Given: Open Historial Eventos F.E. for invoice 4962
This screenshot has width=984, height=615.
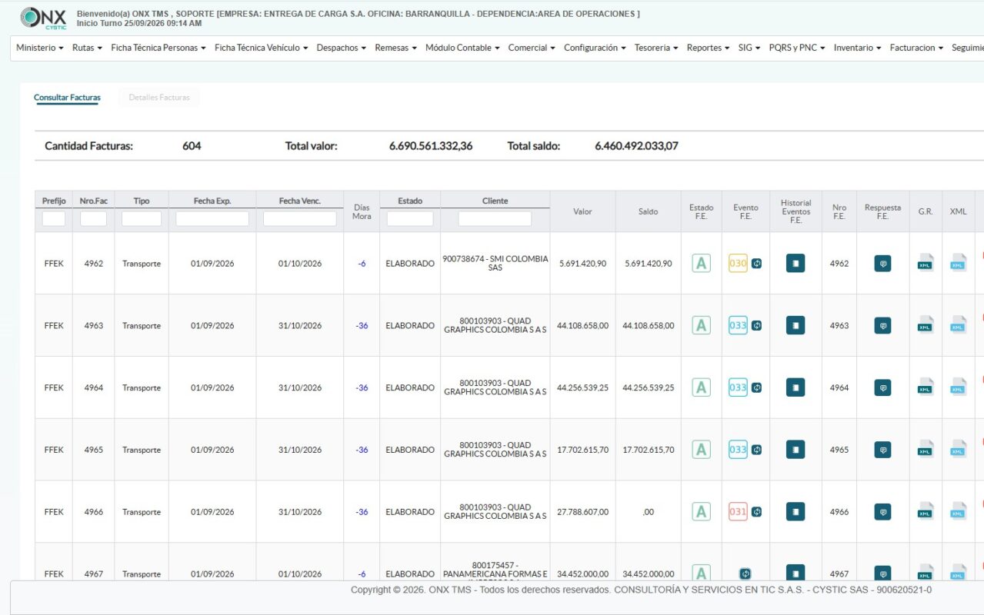Looking at the screenshot, I should click(796, 264).
